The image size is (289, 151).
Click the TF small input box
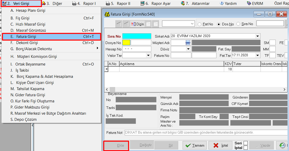tap(273, 55)
